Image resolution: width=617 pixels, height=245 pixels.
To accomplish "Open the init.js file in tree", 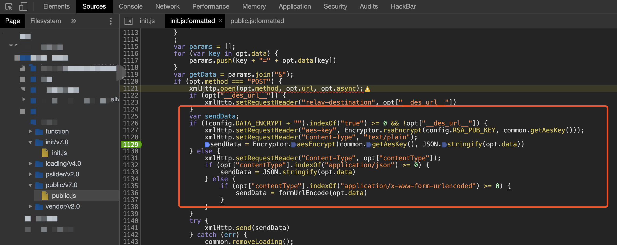I will click(59, 153).
